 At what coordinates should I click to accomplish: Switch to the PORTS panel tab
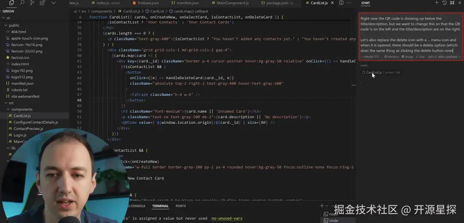(180, 206)
